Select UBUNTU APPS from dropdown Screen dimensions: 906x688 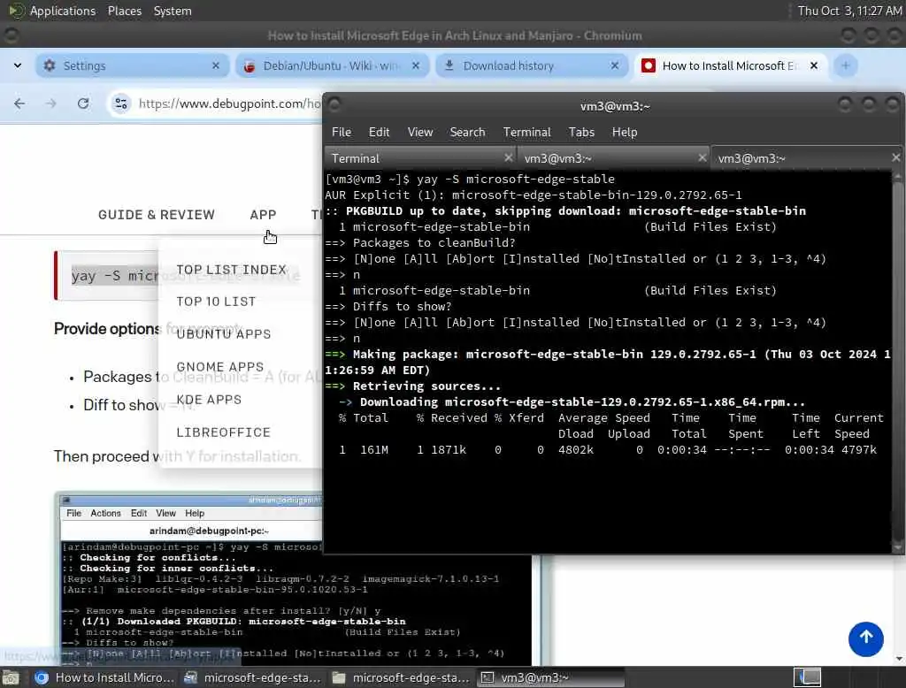coord(224,334)
